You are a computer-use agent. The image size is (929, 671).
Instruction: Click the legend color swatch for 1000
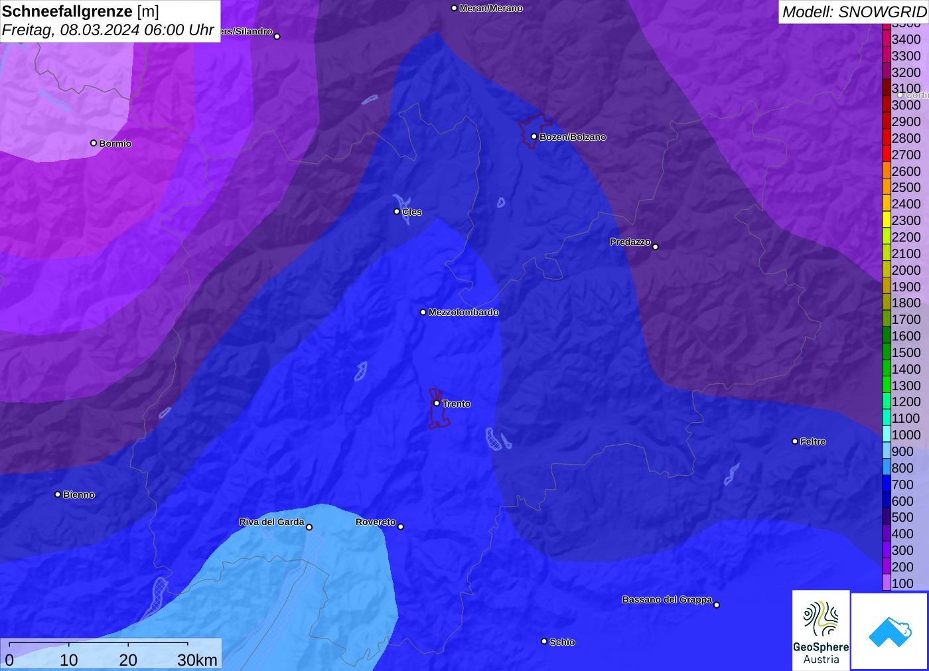coord(887,435)
